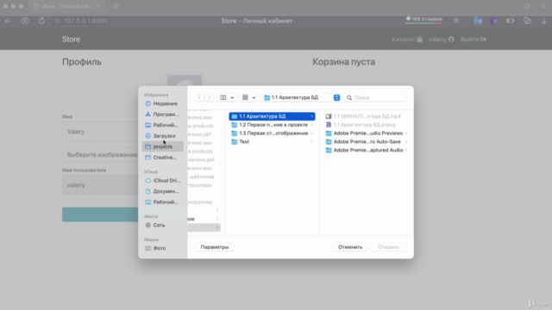Click the teal save button on profile form
Viewport: 552px width, 310px height.
[100, 214]
